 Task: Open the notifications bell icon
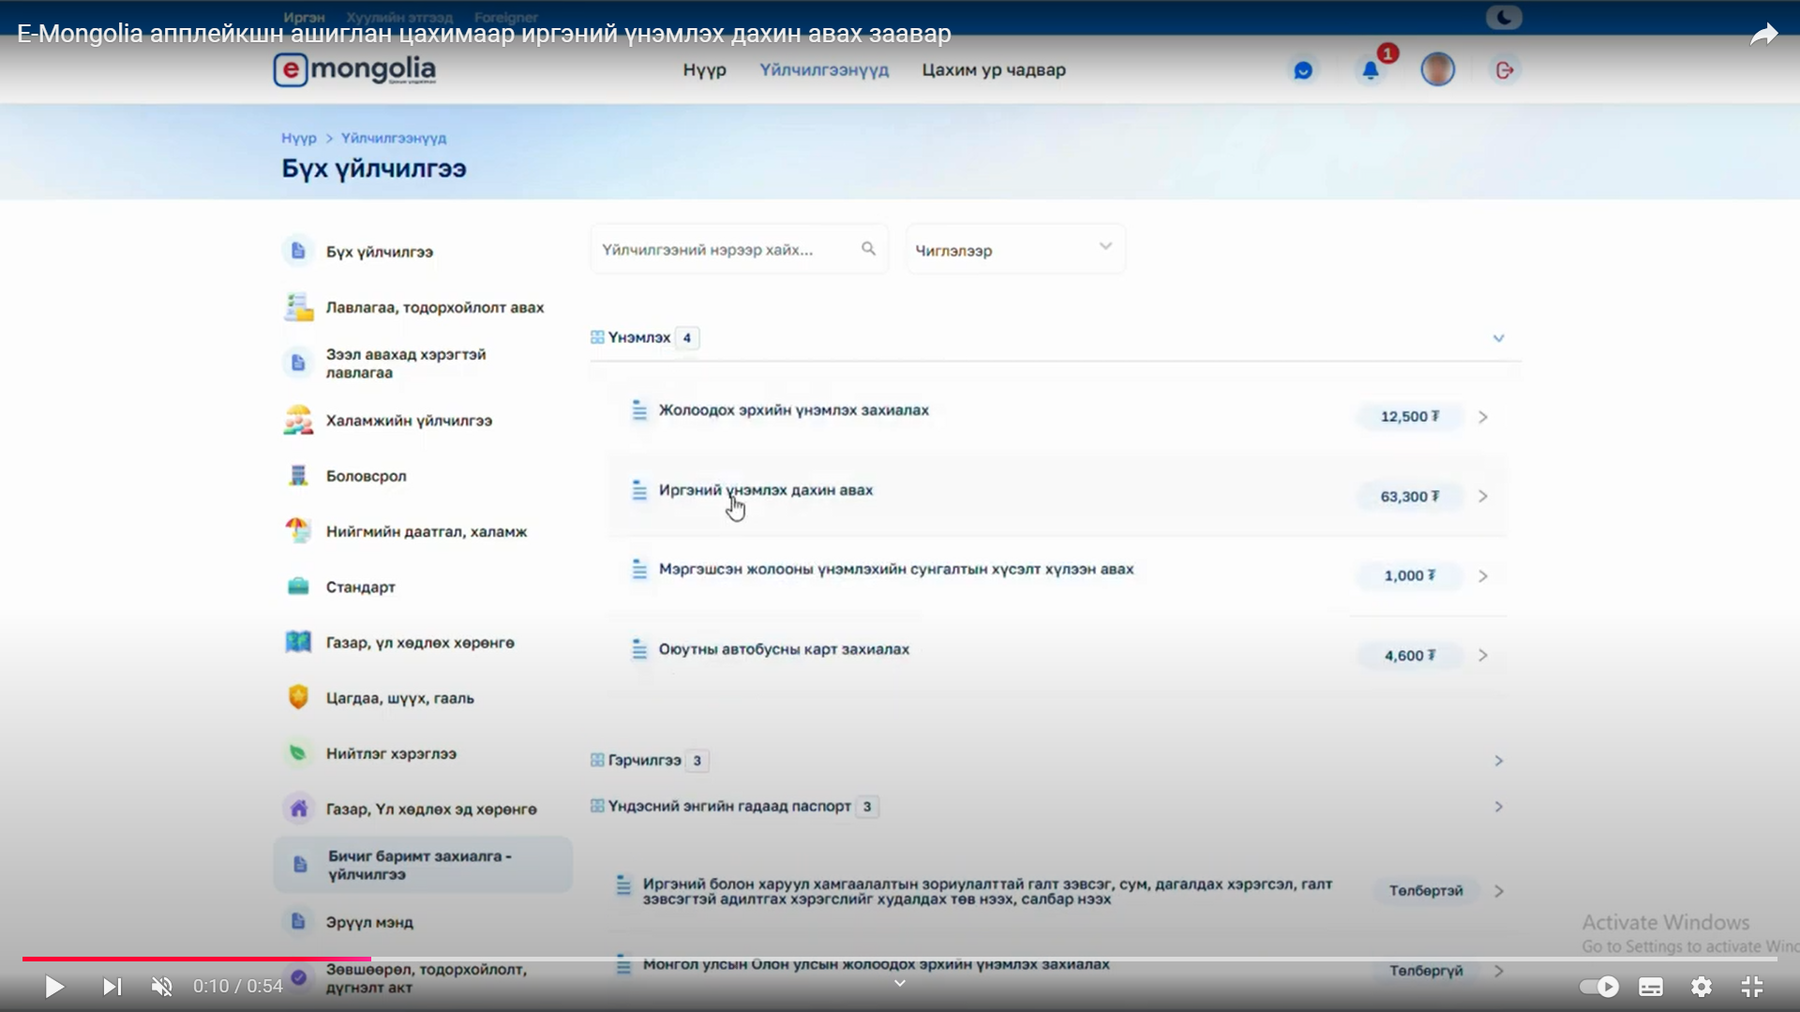point(1370,70)
